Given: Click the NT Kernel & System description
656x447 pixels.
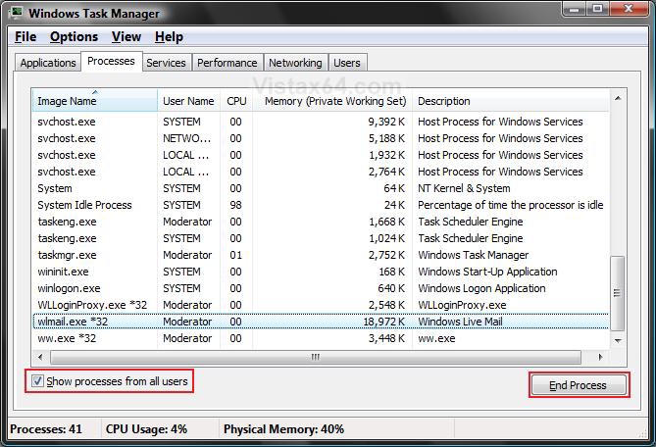Looking at the screenshot, I should point(464,188).
